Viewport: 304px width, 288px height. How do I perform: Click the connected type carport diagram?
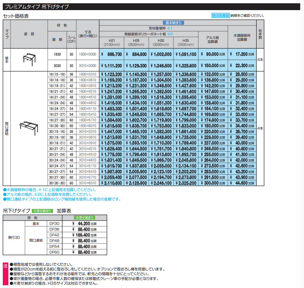pos(29,128)
